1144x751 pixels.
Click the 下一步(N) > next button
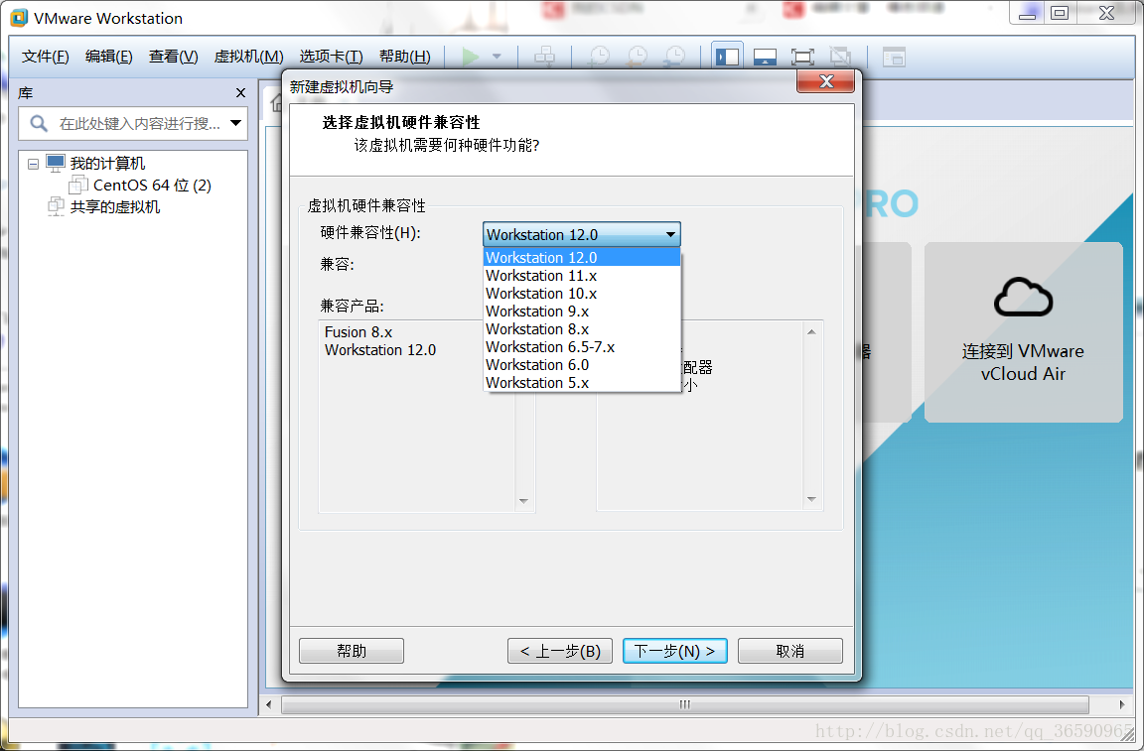pyautogui.click(x=675, y=651)
